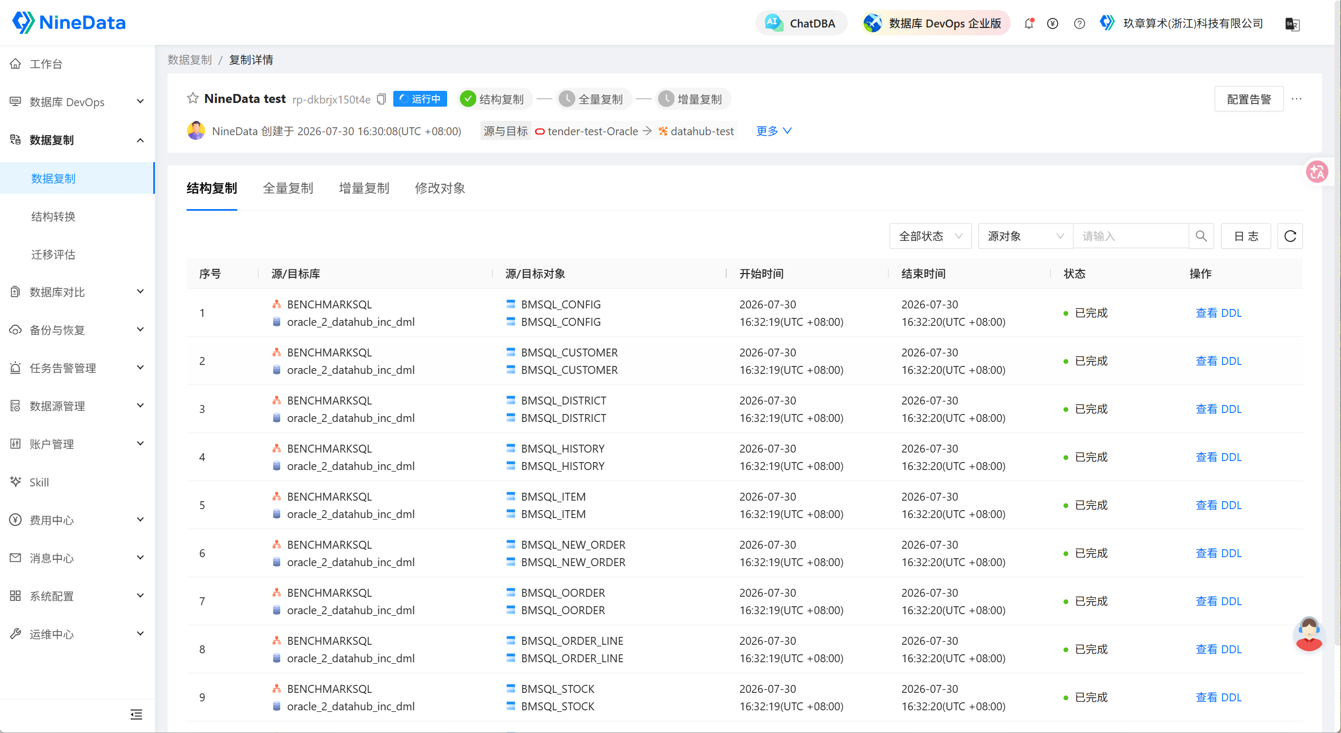Click the search magnifier icon
Screen dimensions: 1341x733
coord(1201,236)
